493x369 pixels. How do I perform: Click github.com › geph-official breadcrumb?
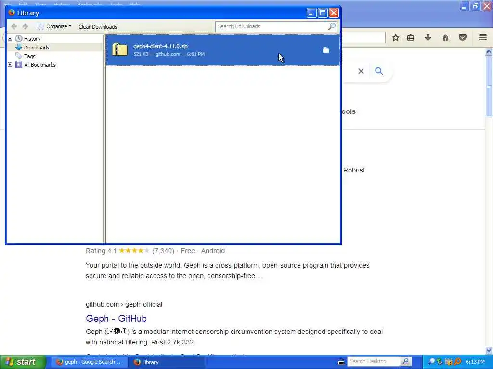click(124, 304)
